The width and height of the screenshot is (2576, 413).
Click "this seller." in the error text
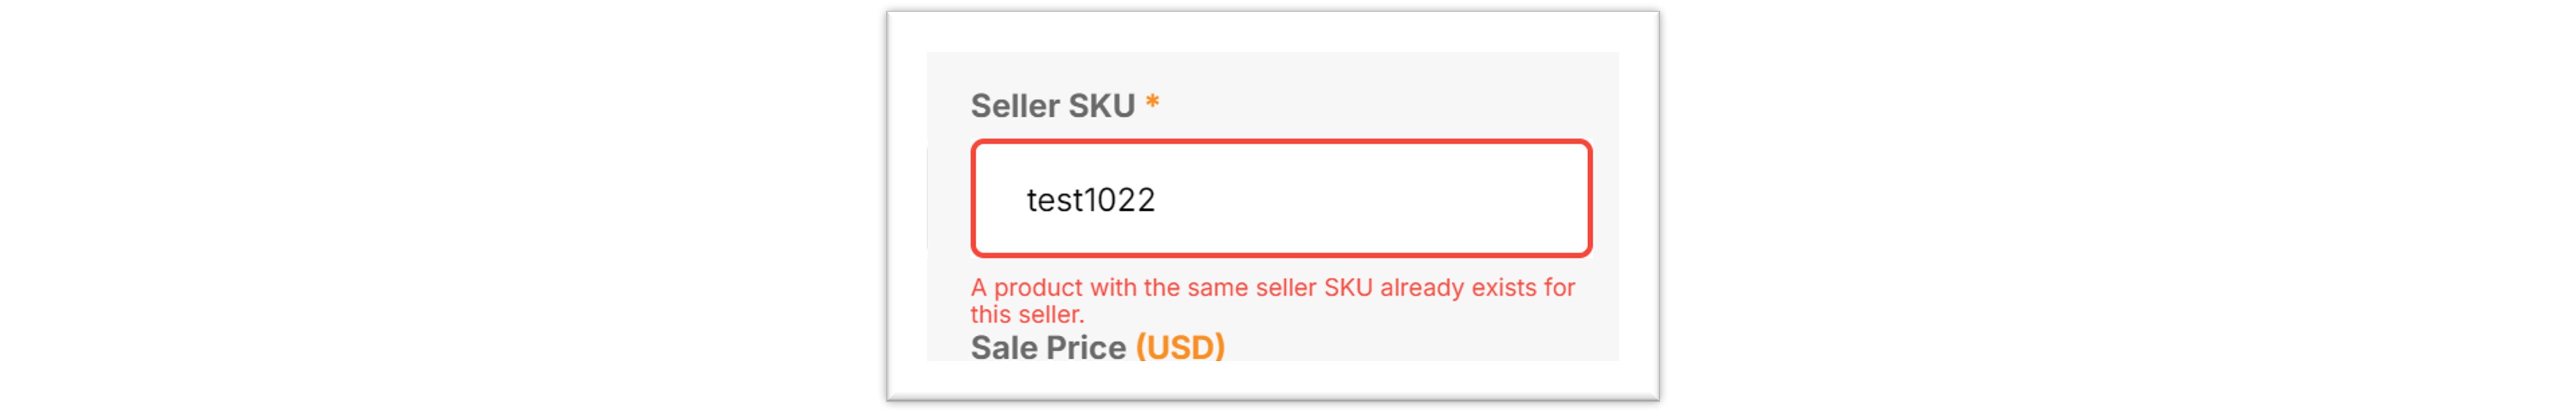tap(1027, 314)
